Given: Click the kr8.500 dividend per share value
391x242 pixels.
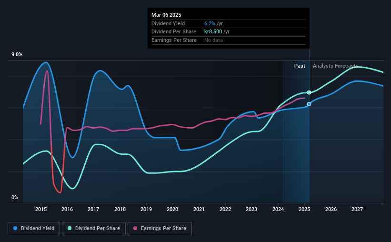Looking at the screenshot, I should pyautogui.click(x=213, y=32).
